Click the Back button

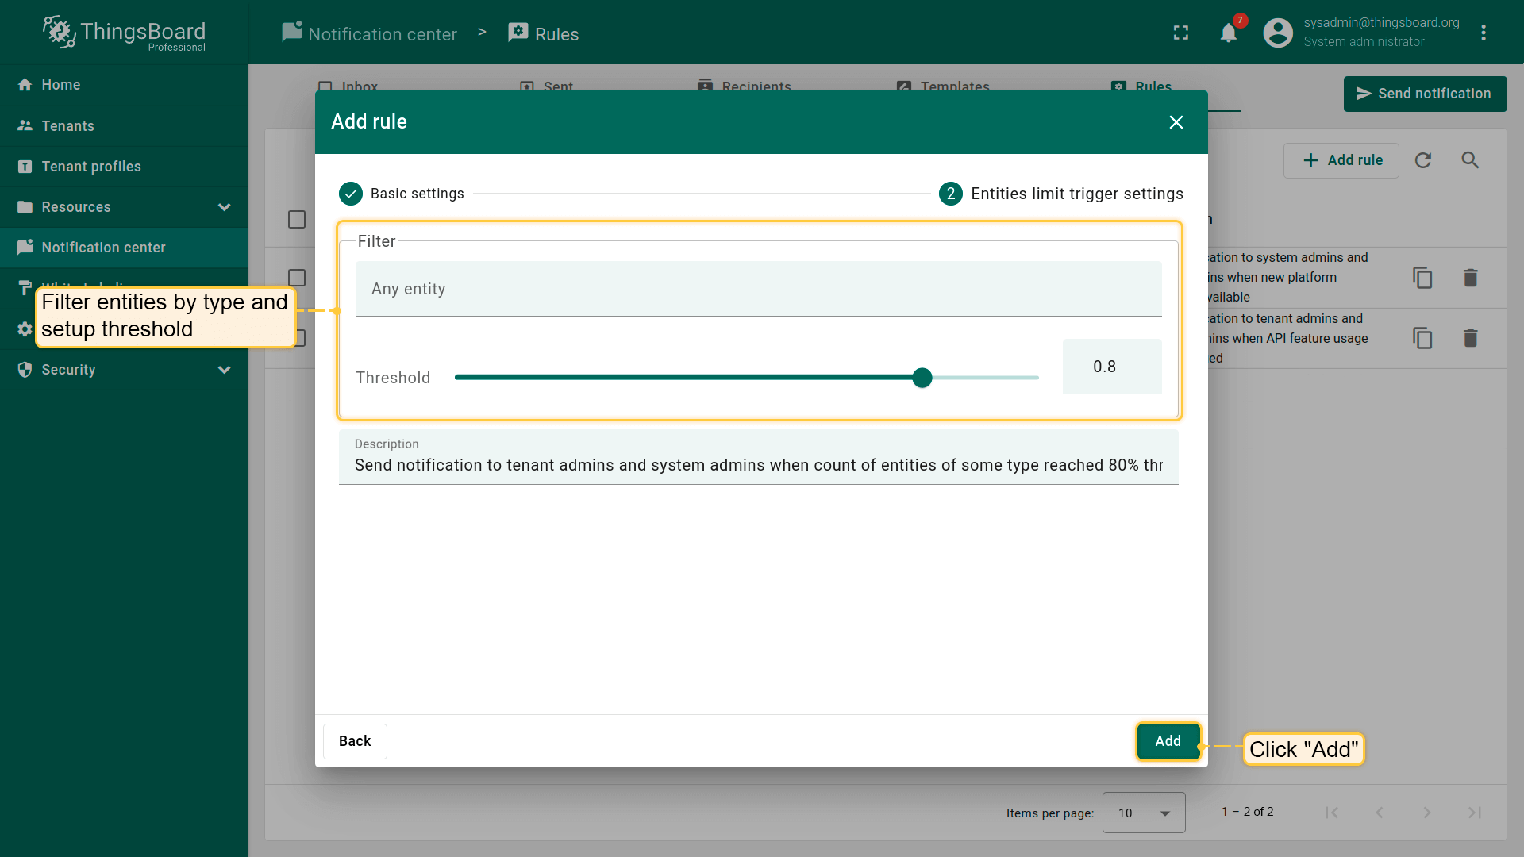click(x=355, y=741)
